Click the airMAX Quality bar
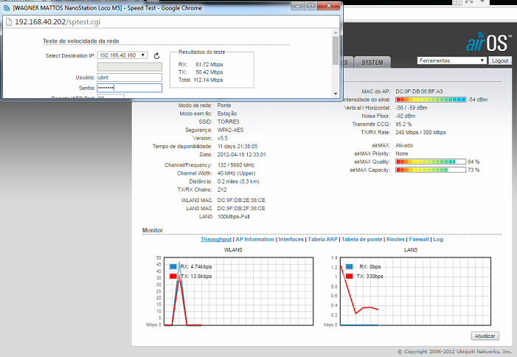The width and height of the screenshot is (517, 357). tap(431, 162)
